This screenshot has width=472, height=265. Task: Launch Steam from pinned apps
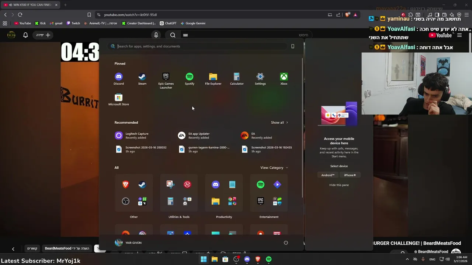[142, 79]
